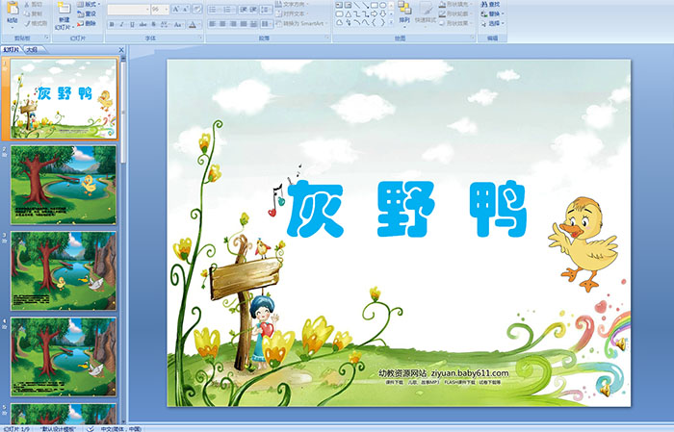Select the Slides tab in the left pane
This screenshot has height=432, width=674.
click(12, 48)
